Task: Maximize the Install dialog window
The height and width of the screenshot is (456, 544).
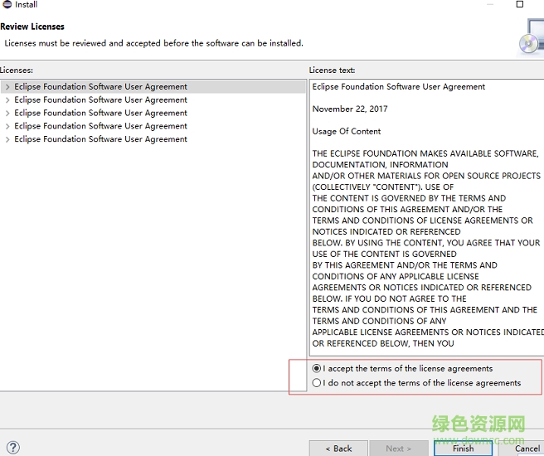Action: [520, 5]
